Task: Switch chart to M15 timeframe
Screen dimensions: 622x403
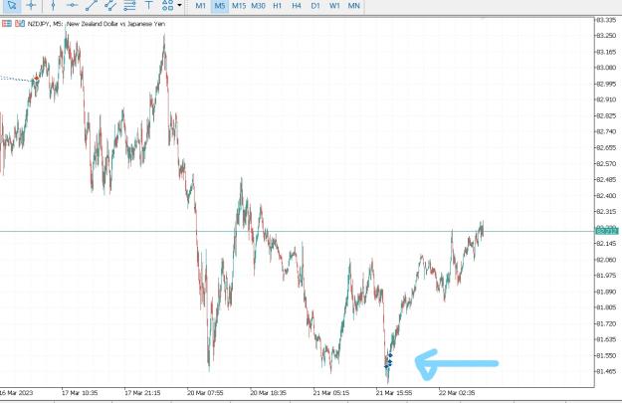Action: coord(239,6)
